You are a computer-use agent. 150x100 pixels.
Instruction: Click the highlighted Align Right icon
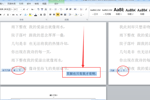58,14
